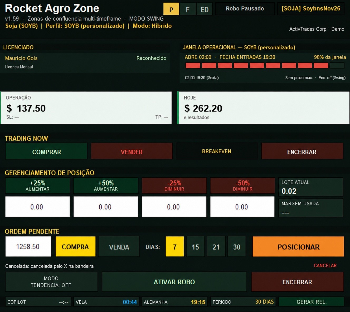Click the MARGEM USADA box
The height and width of the screenshot is (312, 350).
[311, 208]
